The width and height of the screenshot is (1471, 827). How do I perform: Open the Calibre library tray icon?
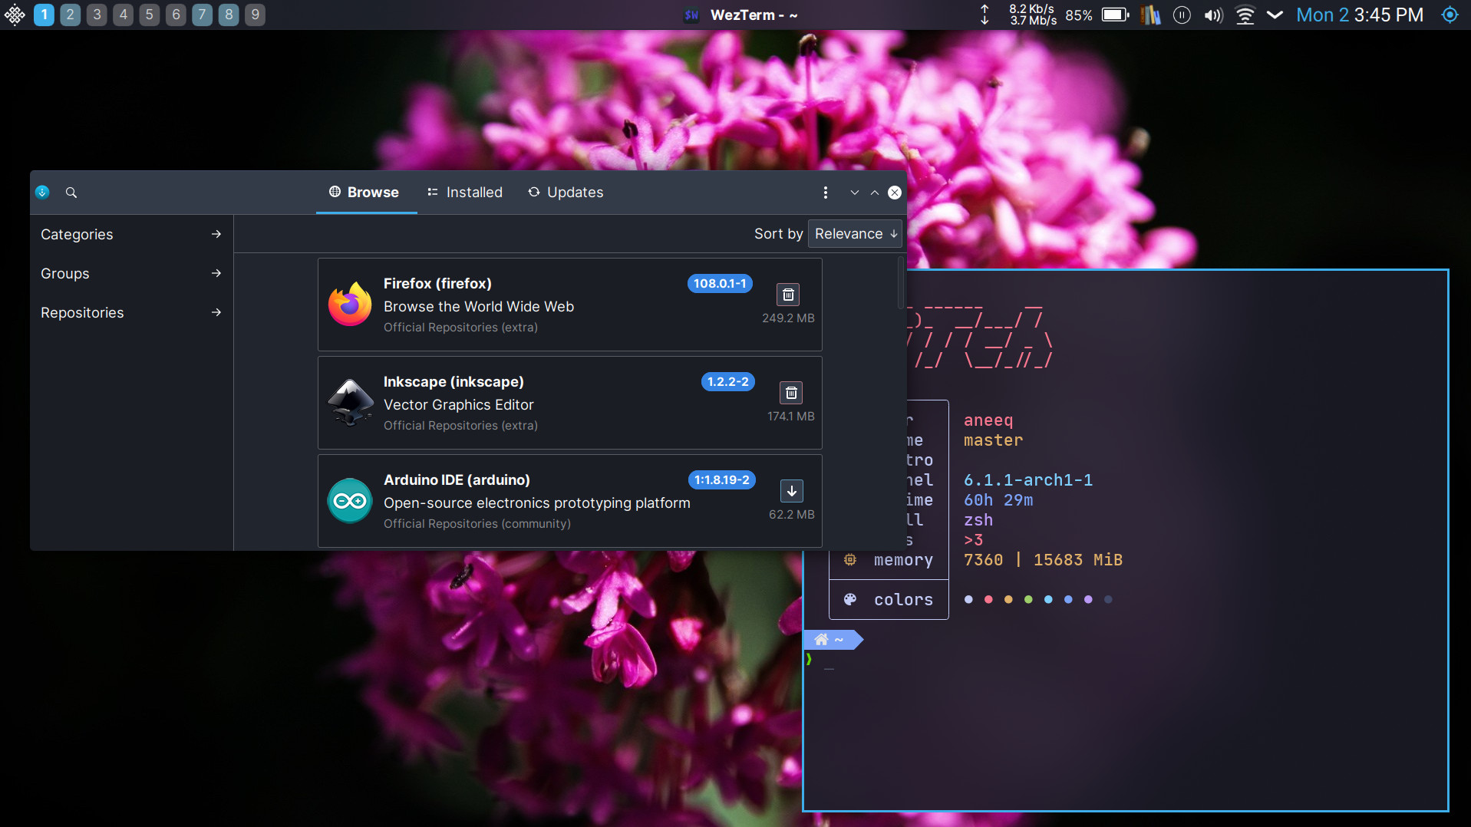pyautogui.click(x=1151, y=15)
